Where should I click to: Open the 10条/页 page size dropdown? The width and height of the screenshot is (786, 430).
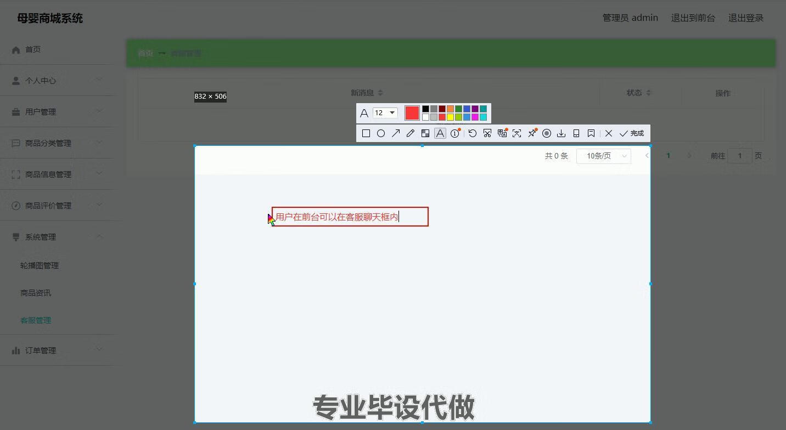pos(604,156)
